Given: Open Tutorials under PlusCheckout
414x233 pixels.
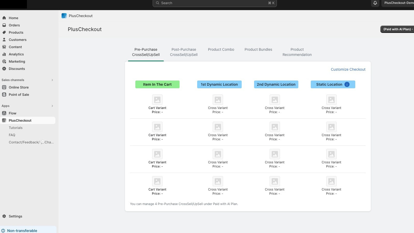Looking at the screenshot, I should point(16,128).
